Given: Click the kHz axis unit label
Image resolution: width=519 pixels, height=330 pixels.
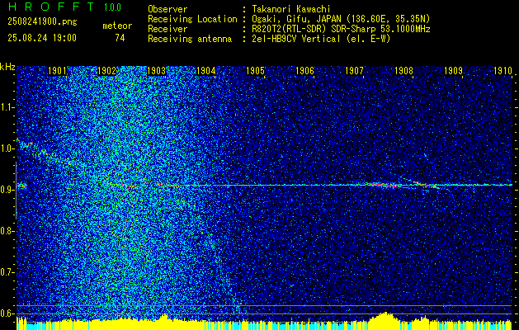Looking at the screenshot, I should (7, 67).
